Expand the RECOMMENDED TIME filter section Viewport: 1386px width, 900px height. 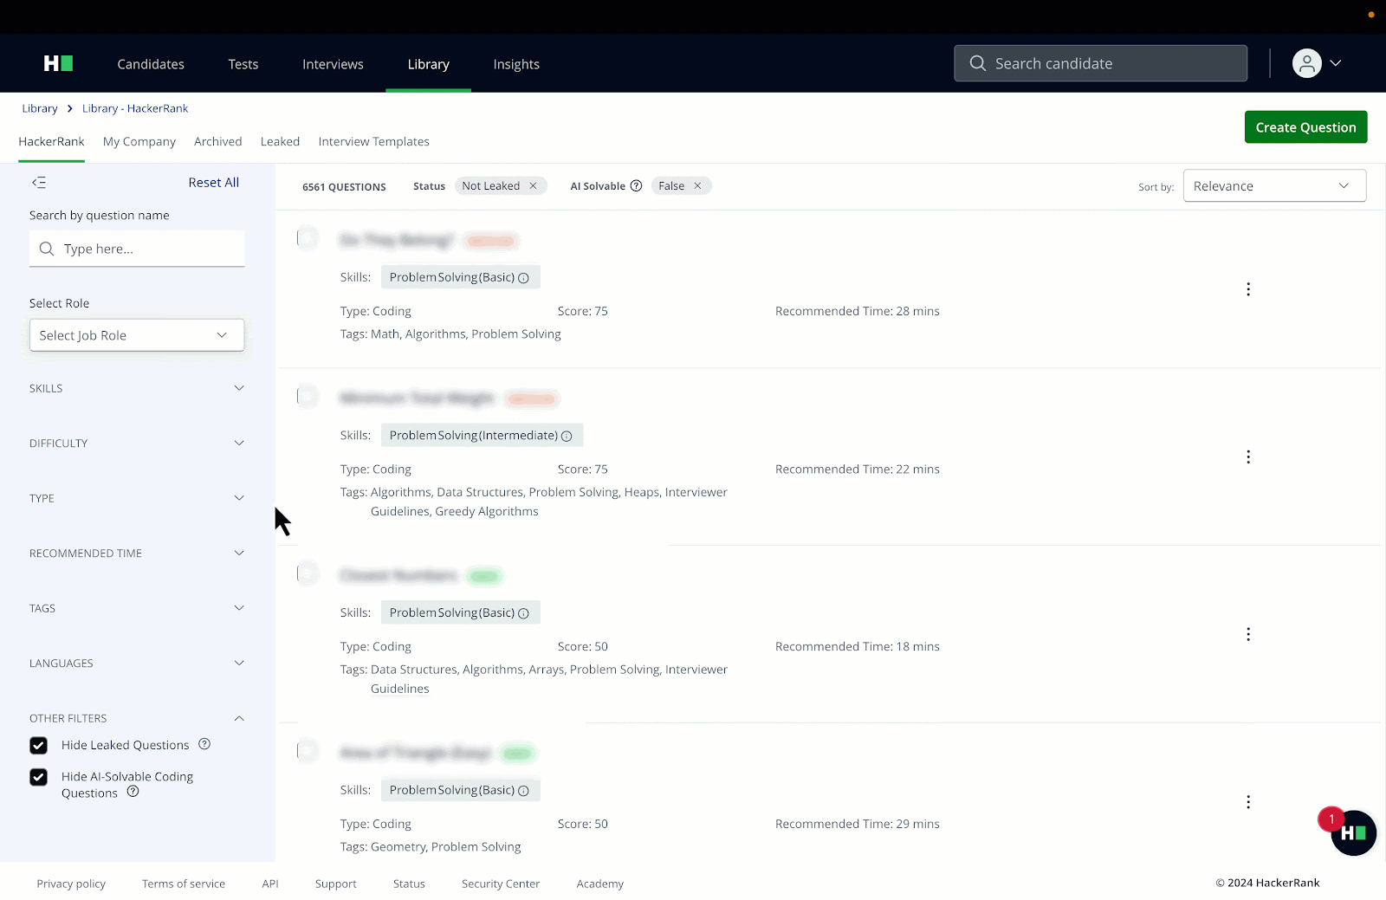(137, 553)
